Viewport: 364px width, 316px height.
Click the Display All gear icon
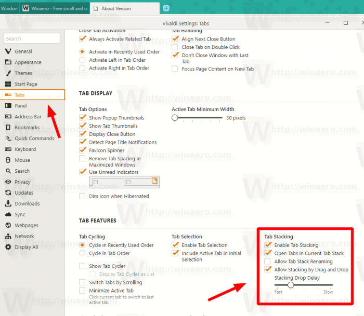pos(8,247)
